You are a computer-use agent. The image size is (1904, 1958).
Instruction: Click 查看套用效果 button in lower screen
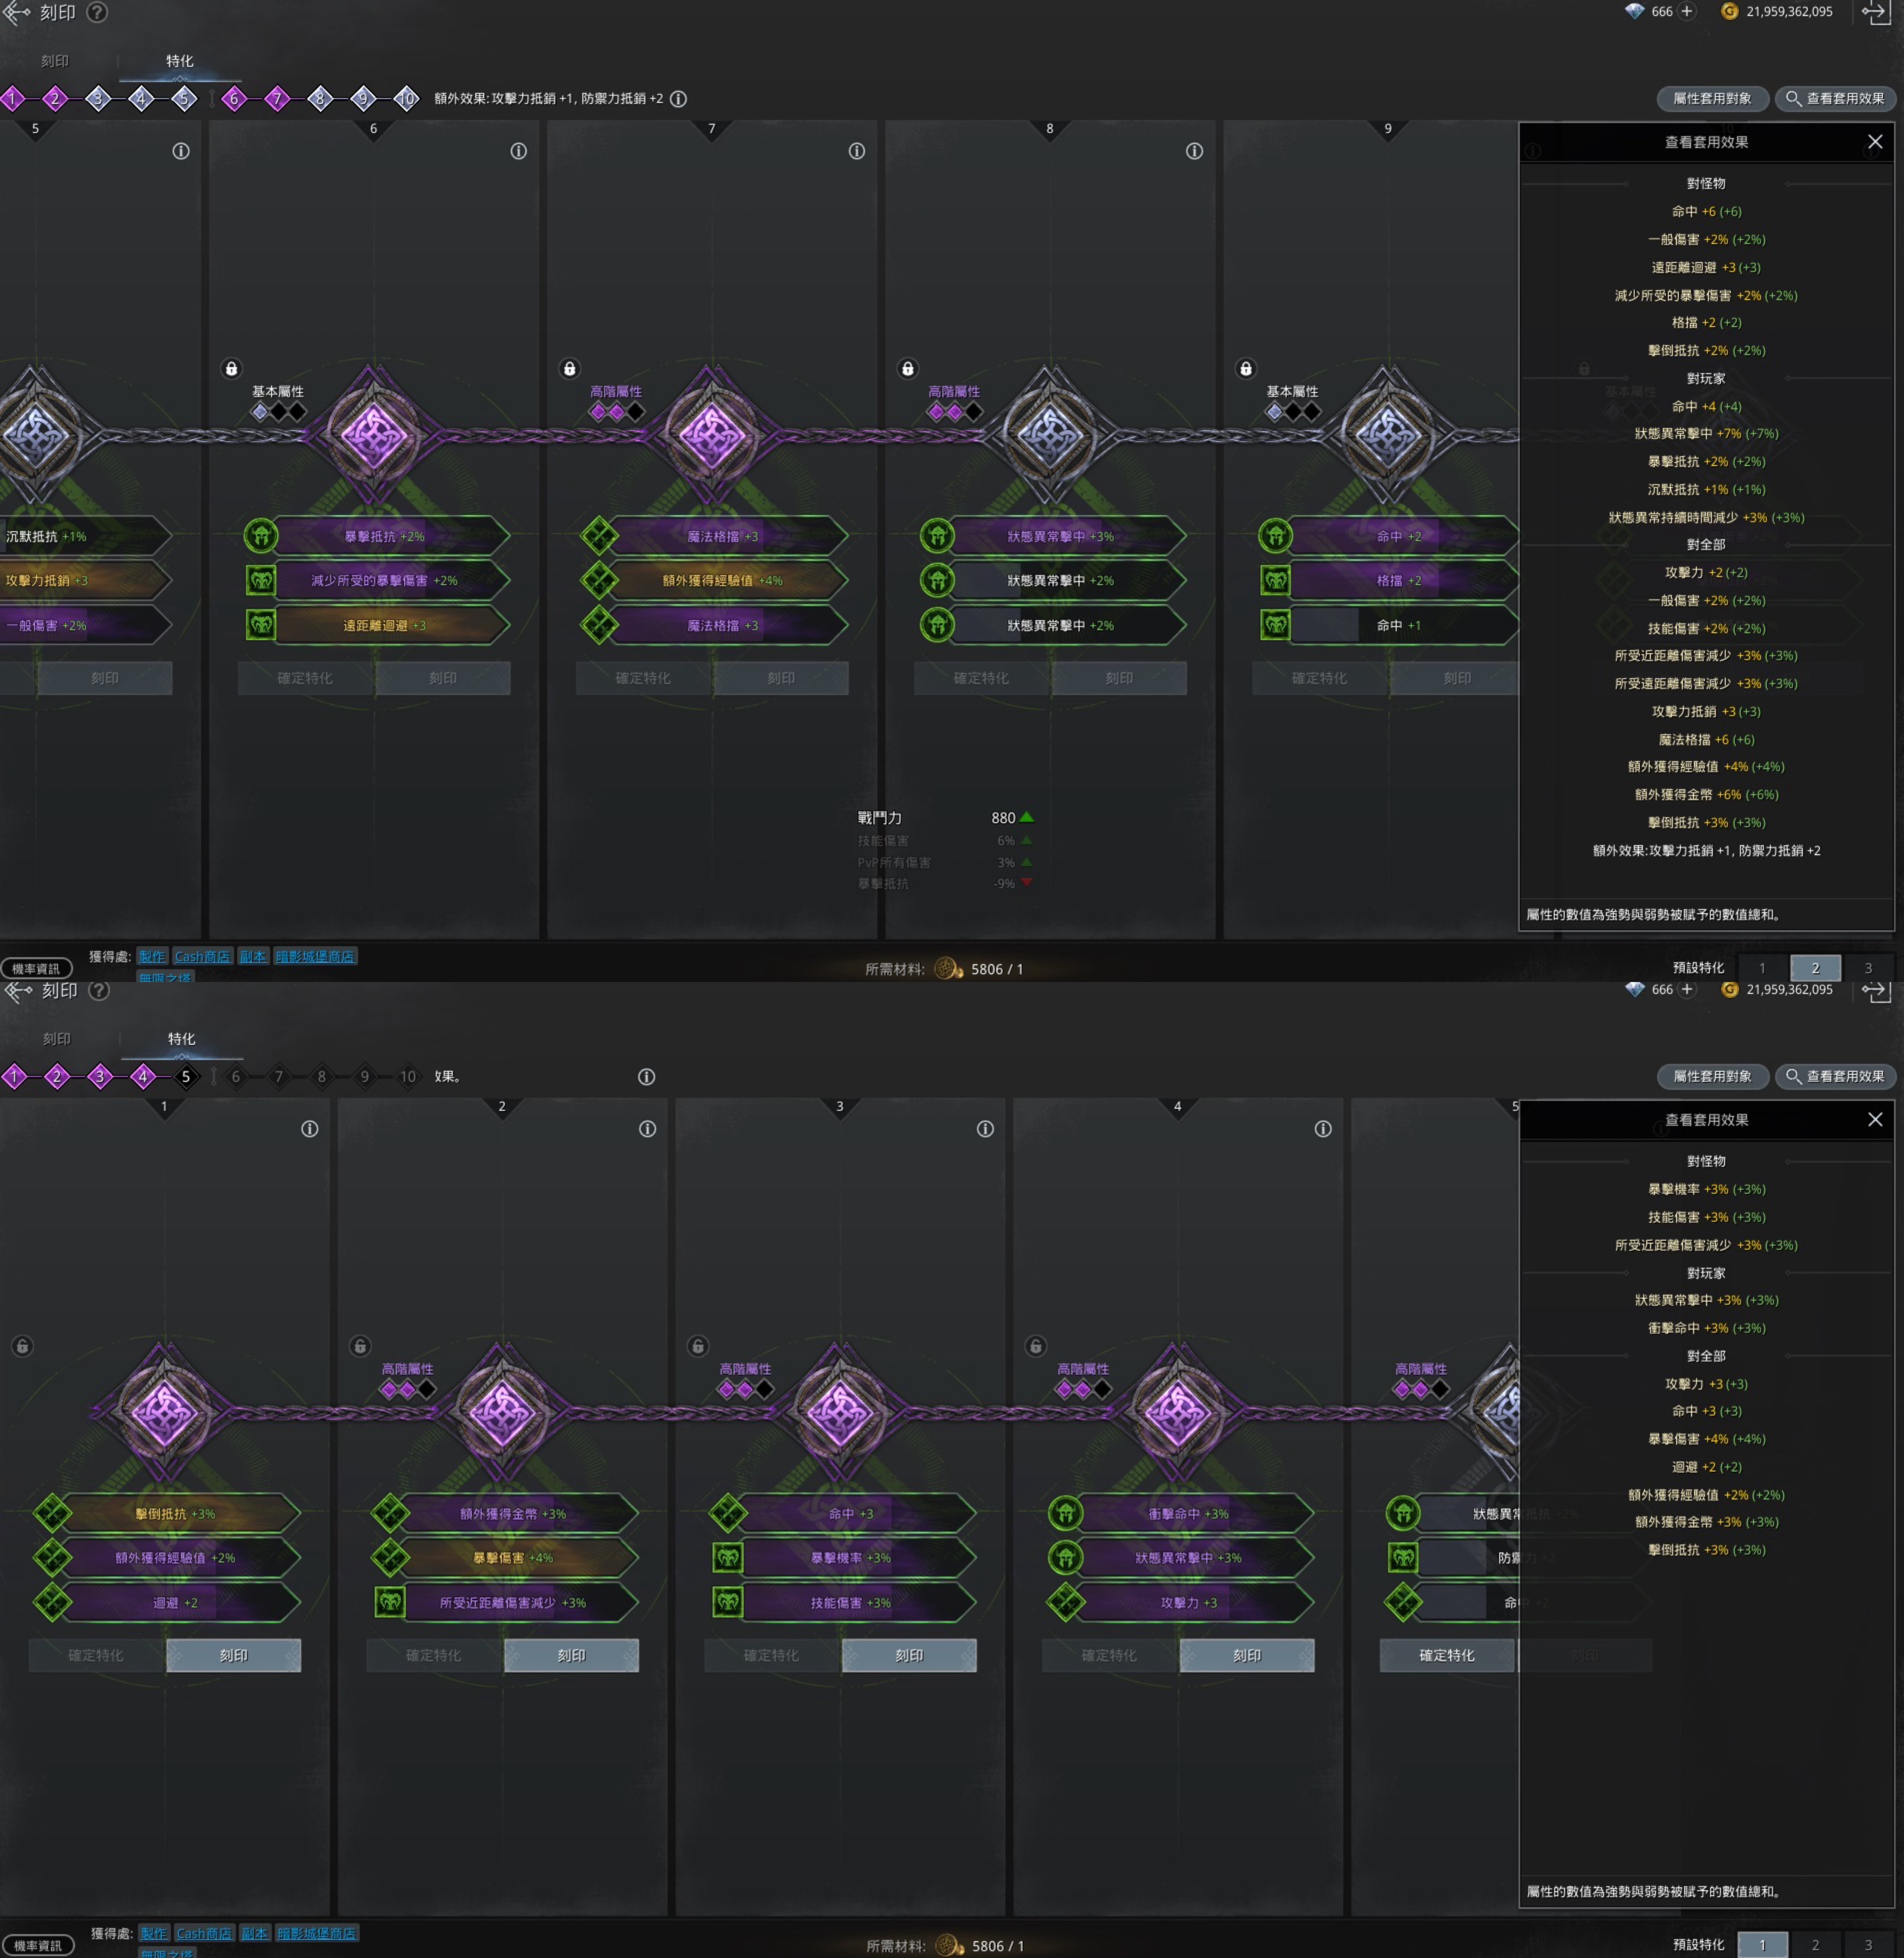[1836, 1076]
